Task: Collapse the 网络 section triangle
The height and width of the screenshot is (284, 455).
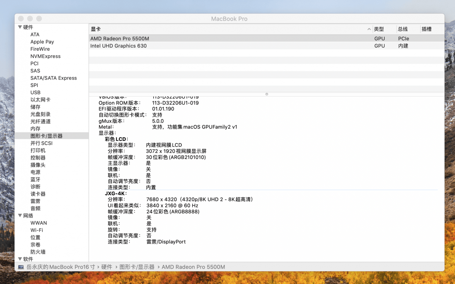Action: [x=20, y=215]
